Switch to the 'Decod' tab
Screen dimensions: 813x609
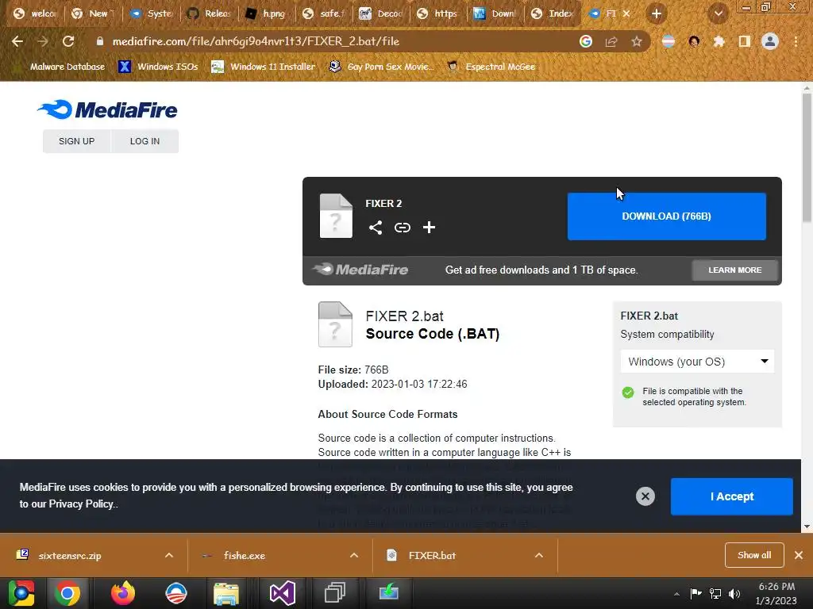[x=382, y=13]
